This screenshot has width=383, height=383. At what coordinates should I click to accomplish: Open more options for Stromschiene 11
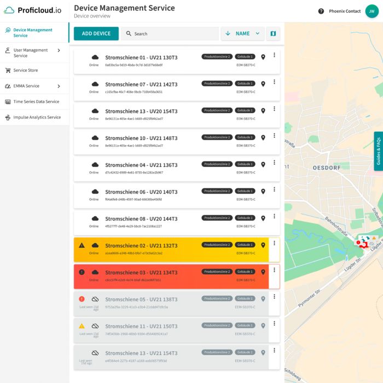point(274,323)
